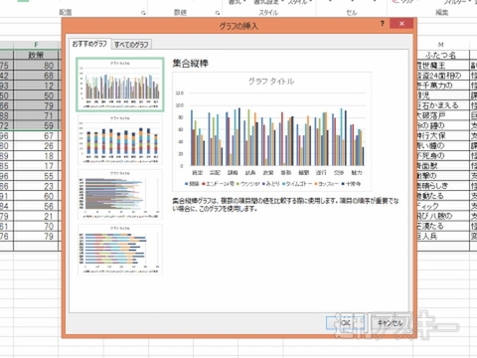Screen dimensions: 477x358
Task: Select column M header in the spreadsheet
Action: pos(440,45)
